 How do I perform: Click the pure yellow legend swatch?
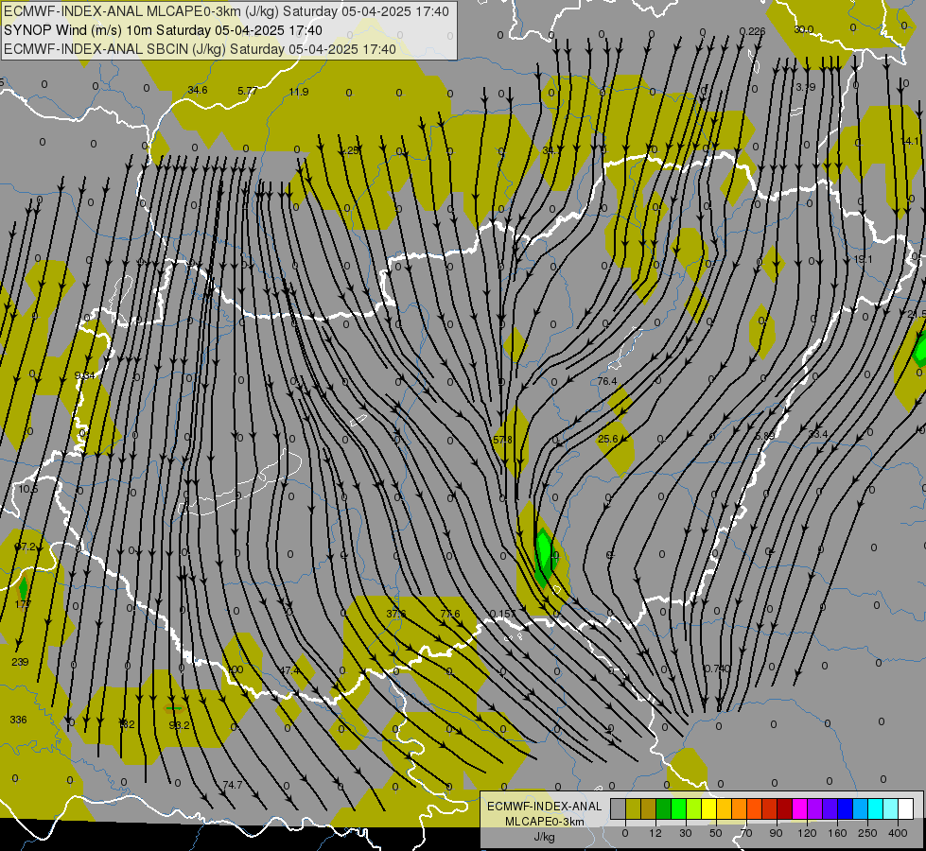(708, 809)
